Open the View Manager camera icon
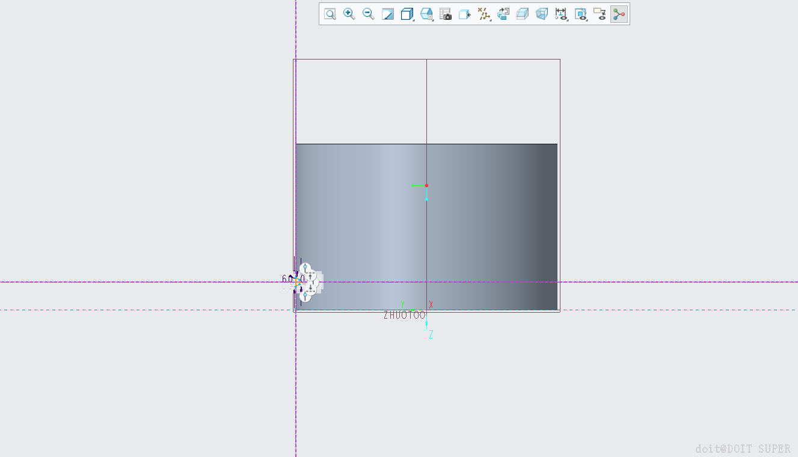This screenshot has width=798, height=457. pos(446,14)
